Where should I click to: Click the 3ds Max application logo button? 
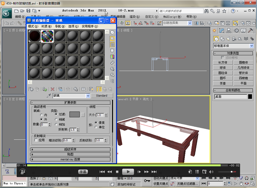[7, 13]
